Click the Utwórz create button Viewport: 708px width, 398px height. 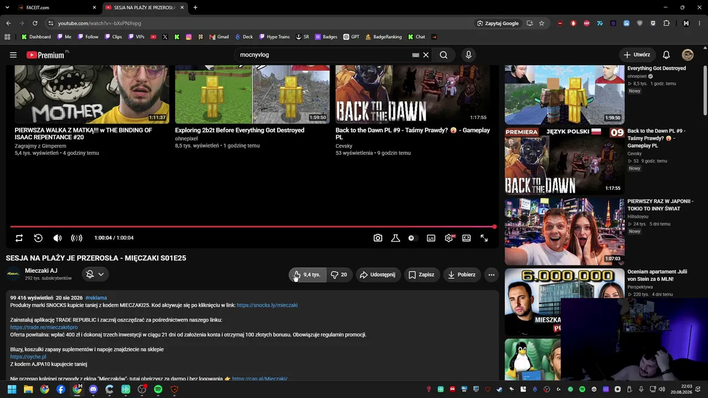tap(637, 55)
